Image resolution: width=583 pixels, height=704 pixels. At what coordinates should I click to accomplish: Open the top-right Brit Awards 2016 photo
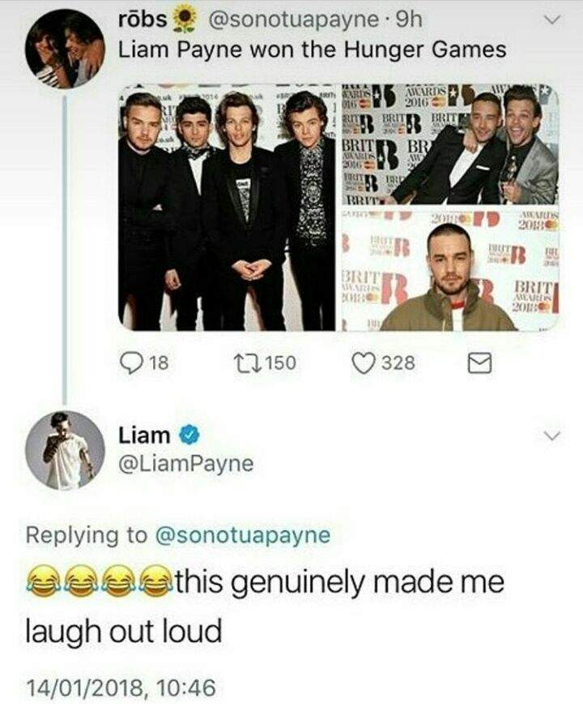[450, 144]
